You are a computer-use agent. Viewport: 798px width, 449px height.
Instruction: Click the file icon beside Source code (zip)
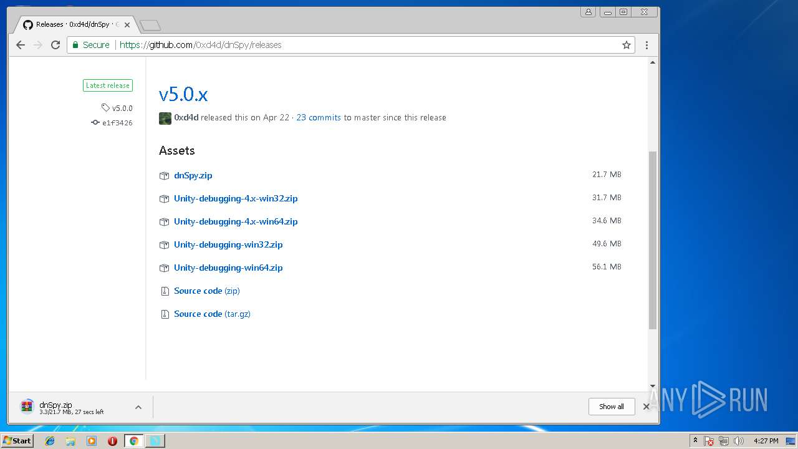tap(165, 291)
